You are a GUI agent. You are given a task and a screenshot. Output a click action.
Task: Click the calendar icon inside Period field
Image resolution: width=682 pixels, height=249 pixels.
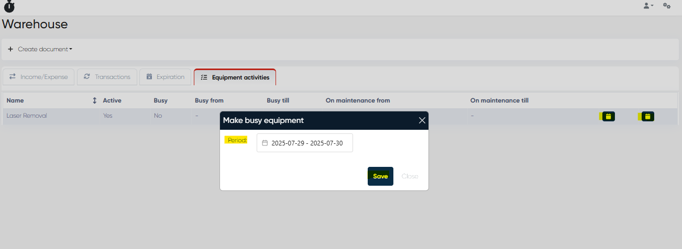click(265, 143)
